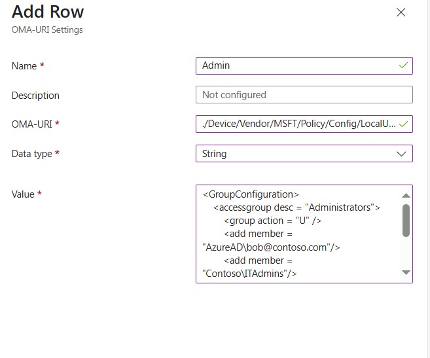Click the Name field label
430x358 pixels.
(x=25, y=66)
